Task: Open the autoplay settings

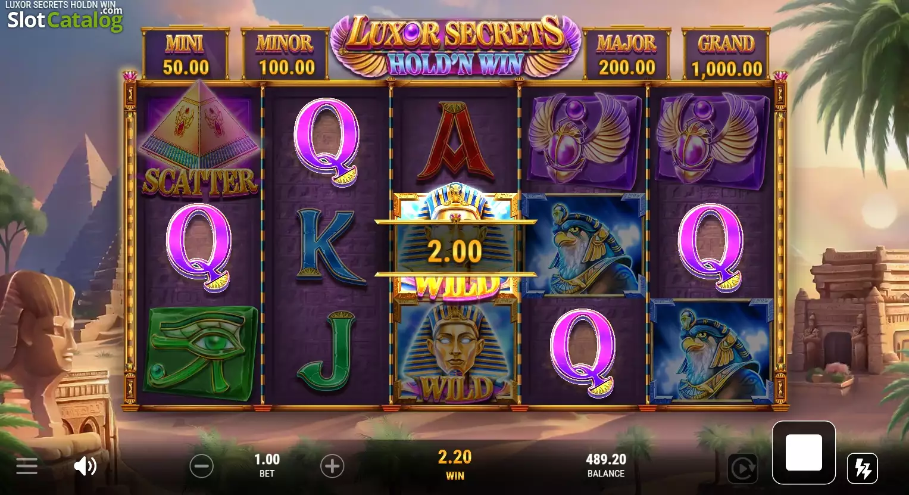Action: 742,469
